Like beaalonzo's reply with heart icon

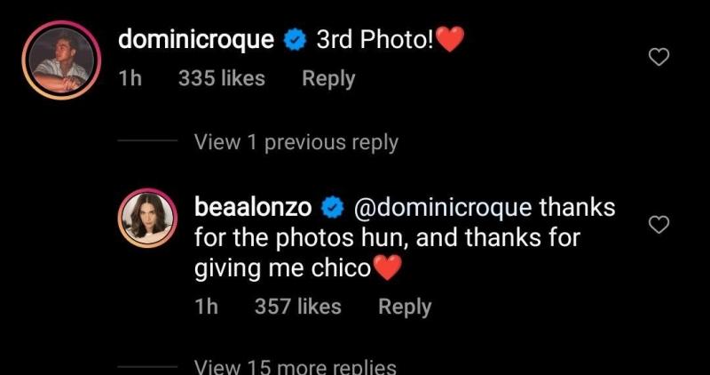[x=659, y=226]
